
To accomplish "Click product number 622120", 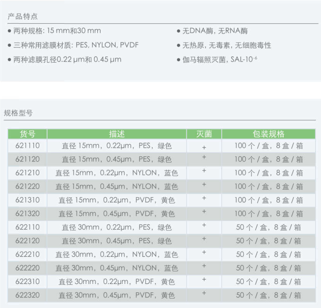I will [x=28, y=241].
